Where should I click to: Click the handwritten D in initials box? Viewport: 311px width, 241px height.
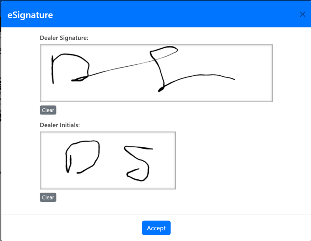(x=83, y=157)
